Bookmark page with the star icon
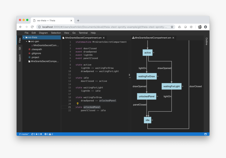Image resolution: width=226 pixels, height=158 pixels. (x=172, y=27)
